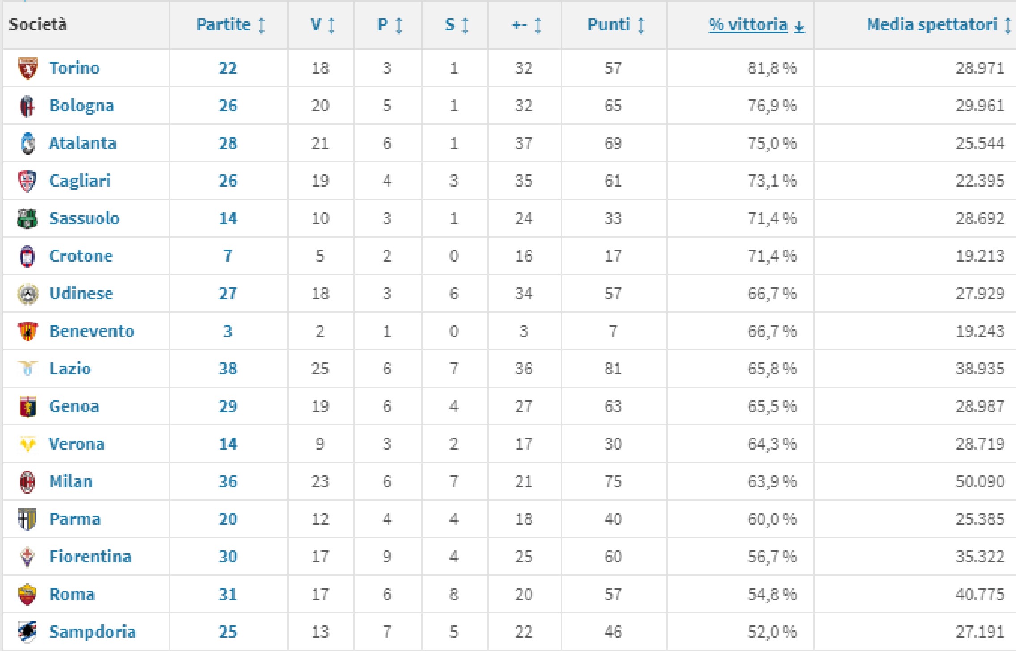Viewport: 1016px width, 651px height.
Task: Click the Milan club crest icon
Action: click(x=28, y=482)
